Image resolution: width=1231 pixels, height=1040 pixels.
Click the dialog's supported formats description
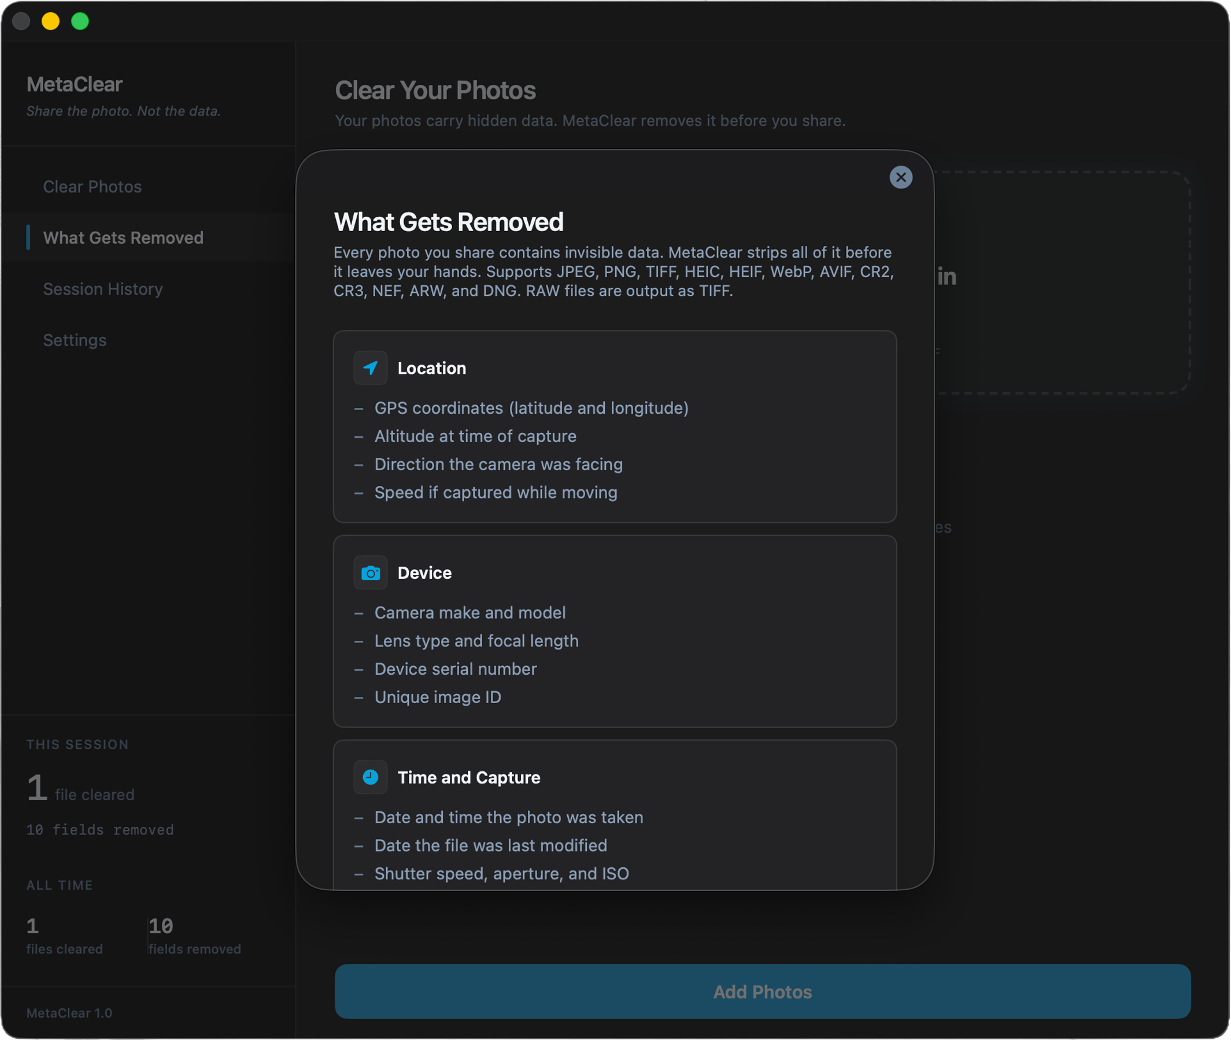(614, 272)
